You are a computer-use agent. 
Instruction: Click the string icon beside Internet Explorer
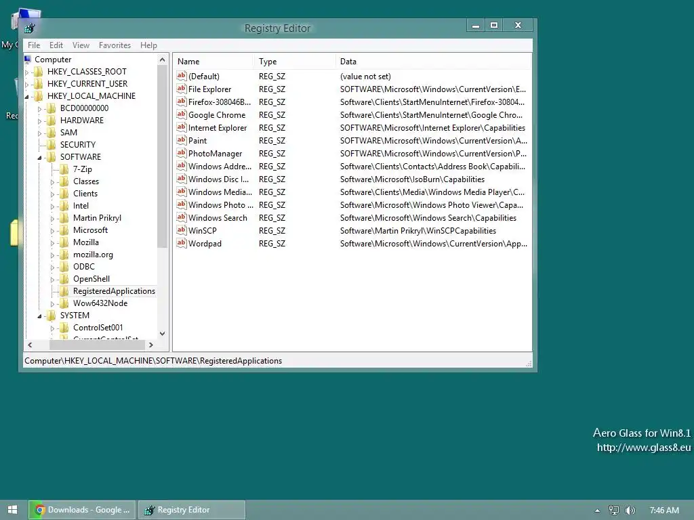(182, 127)
